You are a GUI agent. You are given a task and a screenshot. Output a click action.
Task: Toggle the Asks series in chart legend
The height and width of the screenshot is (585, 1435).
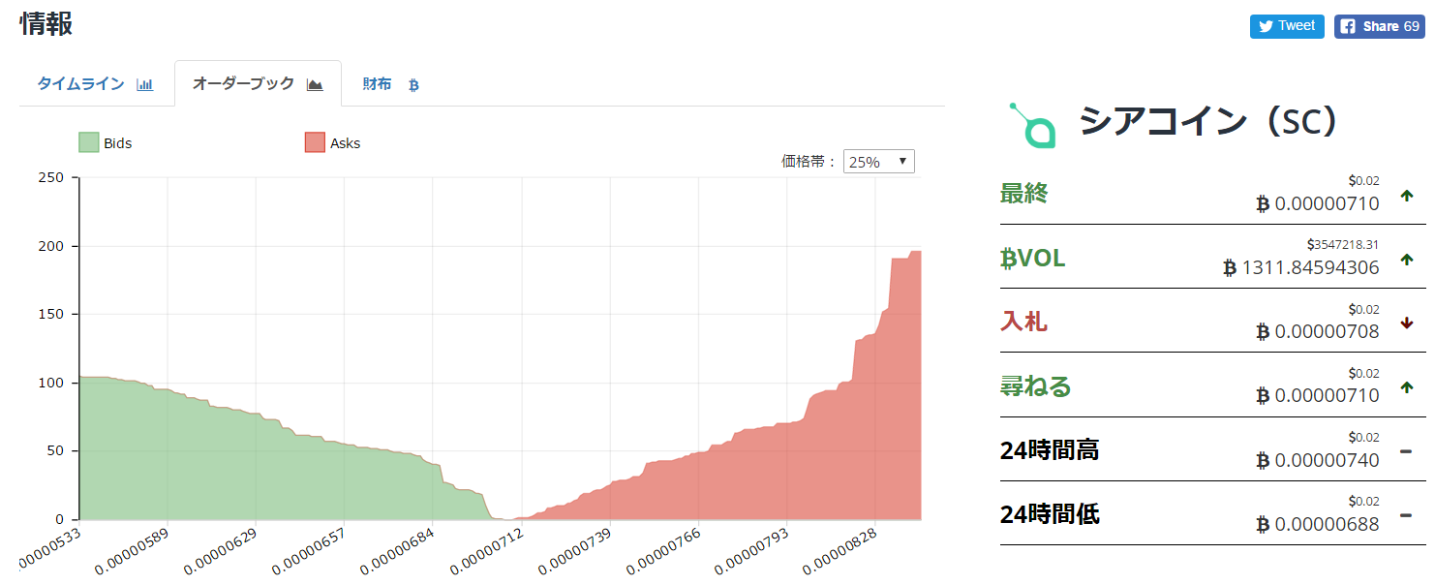tap(345, 143)
